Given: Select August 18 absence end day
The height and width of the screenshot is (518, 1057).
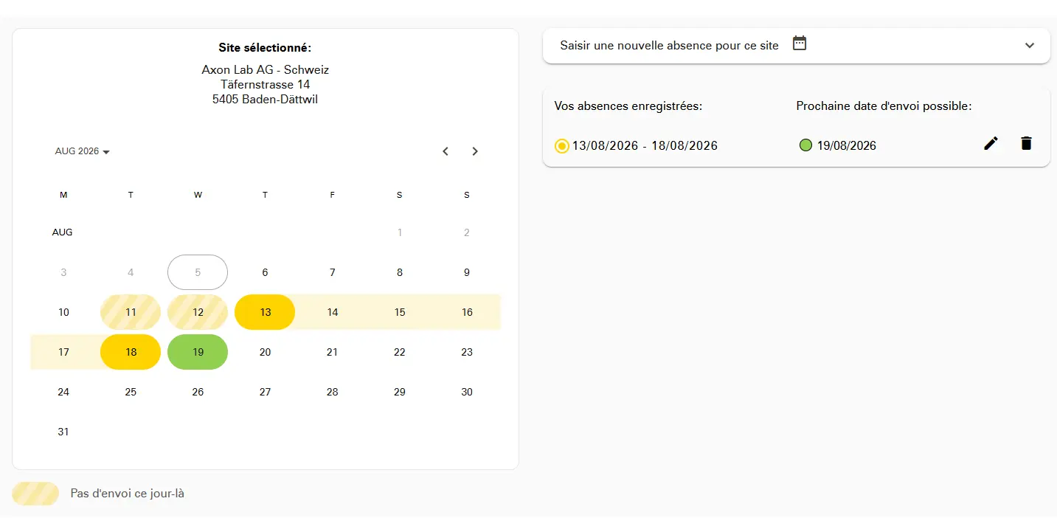Looking at the screenshot, I should point(131,352).
